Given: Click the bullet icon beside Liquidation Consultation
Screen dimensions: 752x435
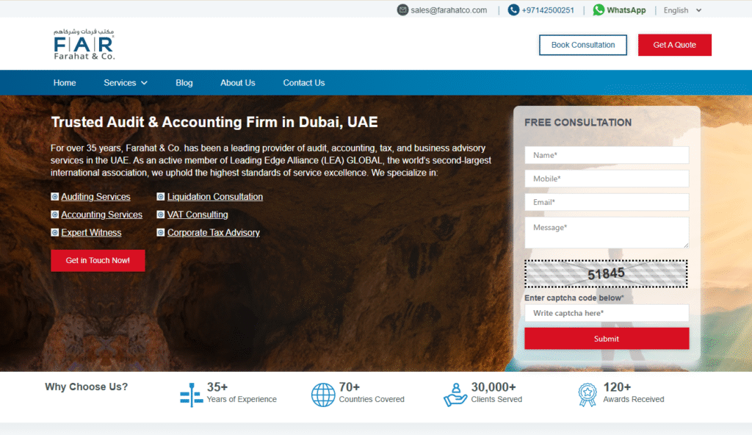Looking at the screenshot, I should pyautogui.click(x=161, y=197).
